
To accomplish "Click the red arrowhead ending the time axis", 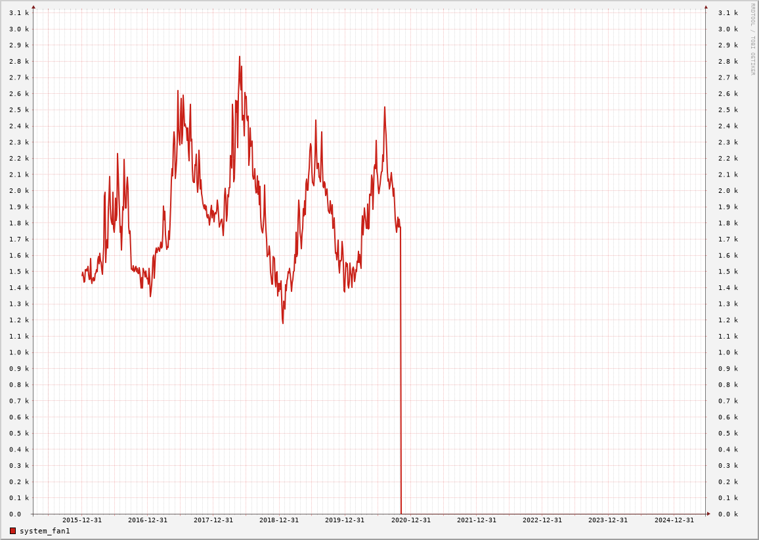I will 708,514.
